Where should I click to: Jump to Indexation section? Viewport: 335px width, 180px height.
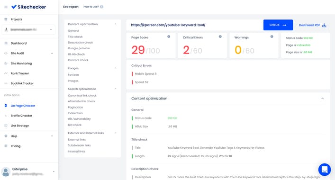coord(75,113)
